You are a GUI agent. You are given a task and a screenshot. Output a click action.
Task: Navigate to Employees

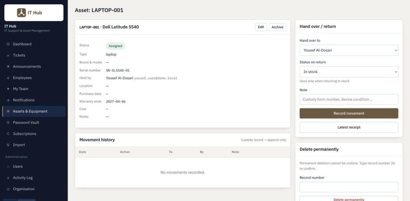click(x=34, y=78)
